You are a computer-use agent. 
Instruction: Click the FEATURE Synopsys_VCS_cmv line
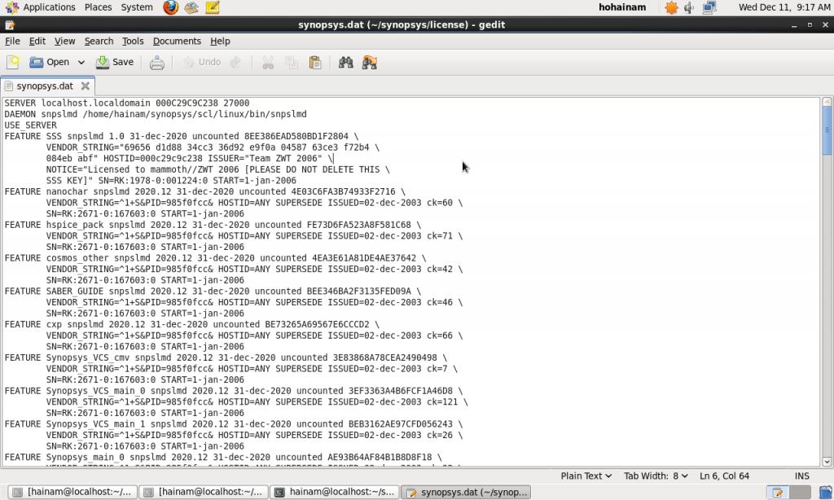point(226,358)
